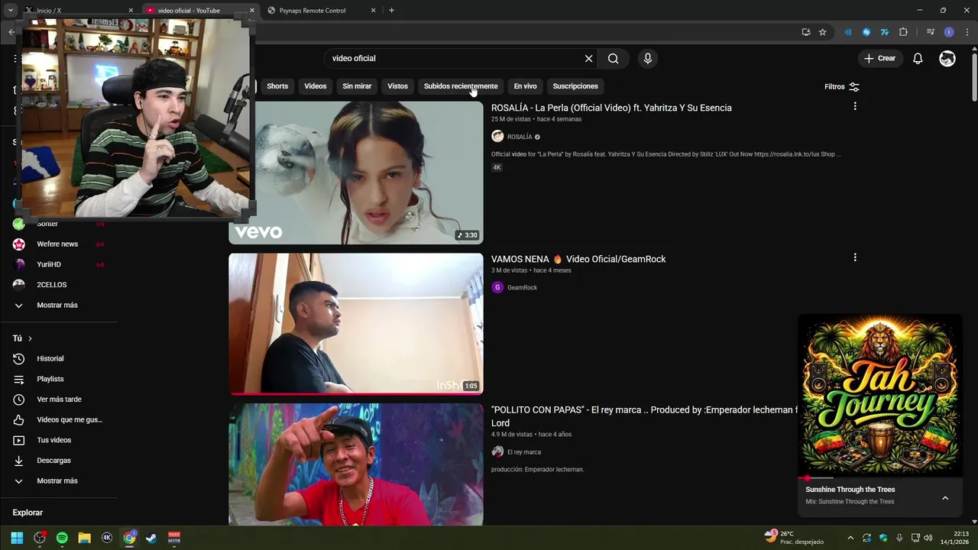Select the En vivo filter chip
The width and height of the screenshot is (978, 550).
pos(525,86)
